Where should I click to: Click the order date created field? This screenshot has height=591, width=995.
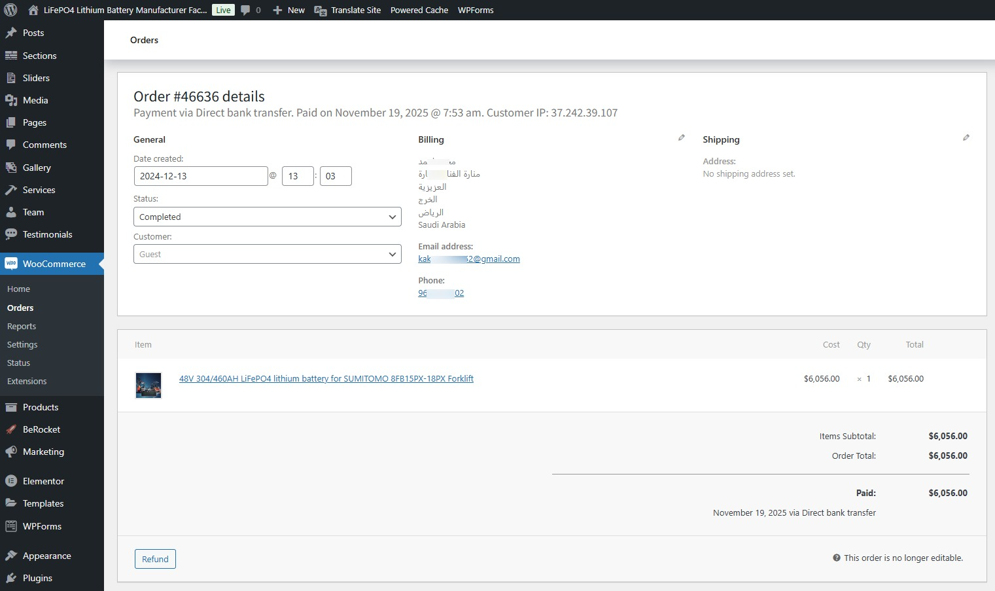tap(200, 176)
